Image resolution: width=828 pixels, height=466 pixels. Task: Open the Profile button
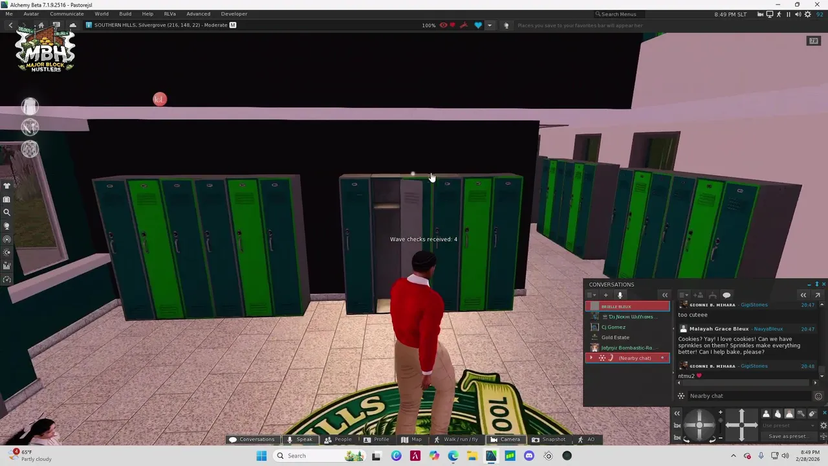pos(376,439)
